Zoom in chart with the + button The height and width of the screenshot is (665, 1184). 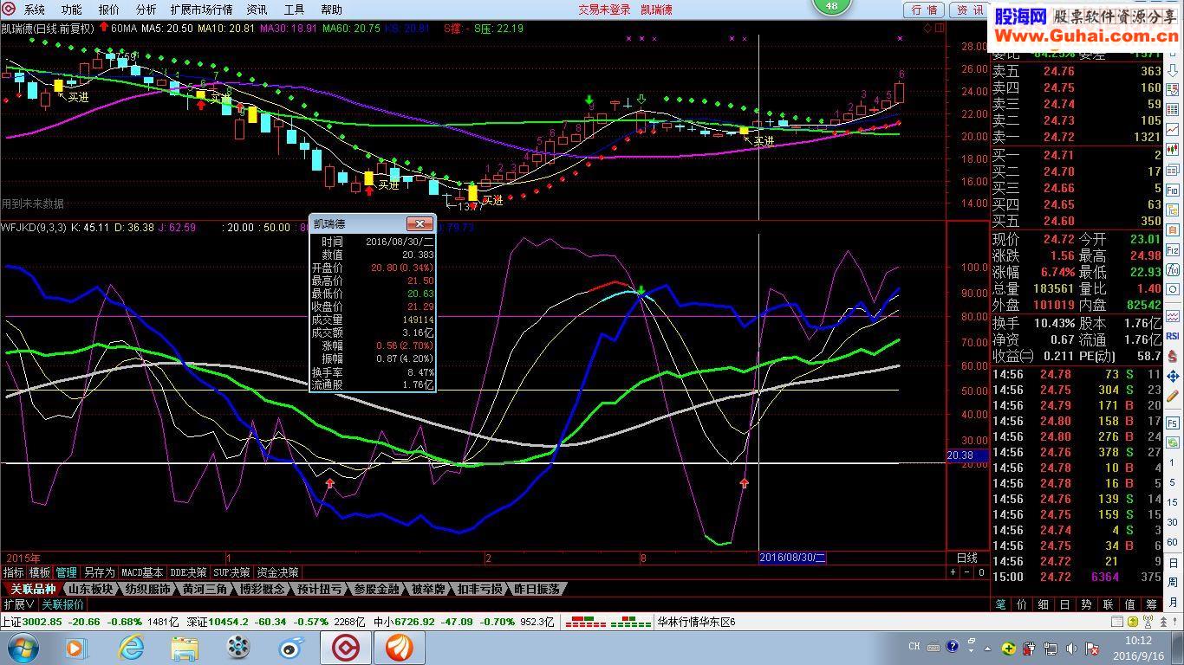point(953,572)
